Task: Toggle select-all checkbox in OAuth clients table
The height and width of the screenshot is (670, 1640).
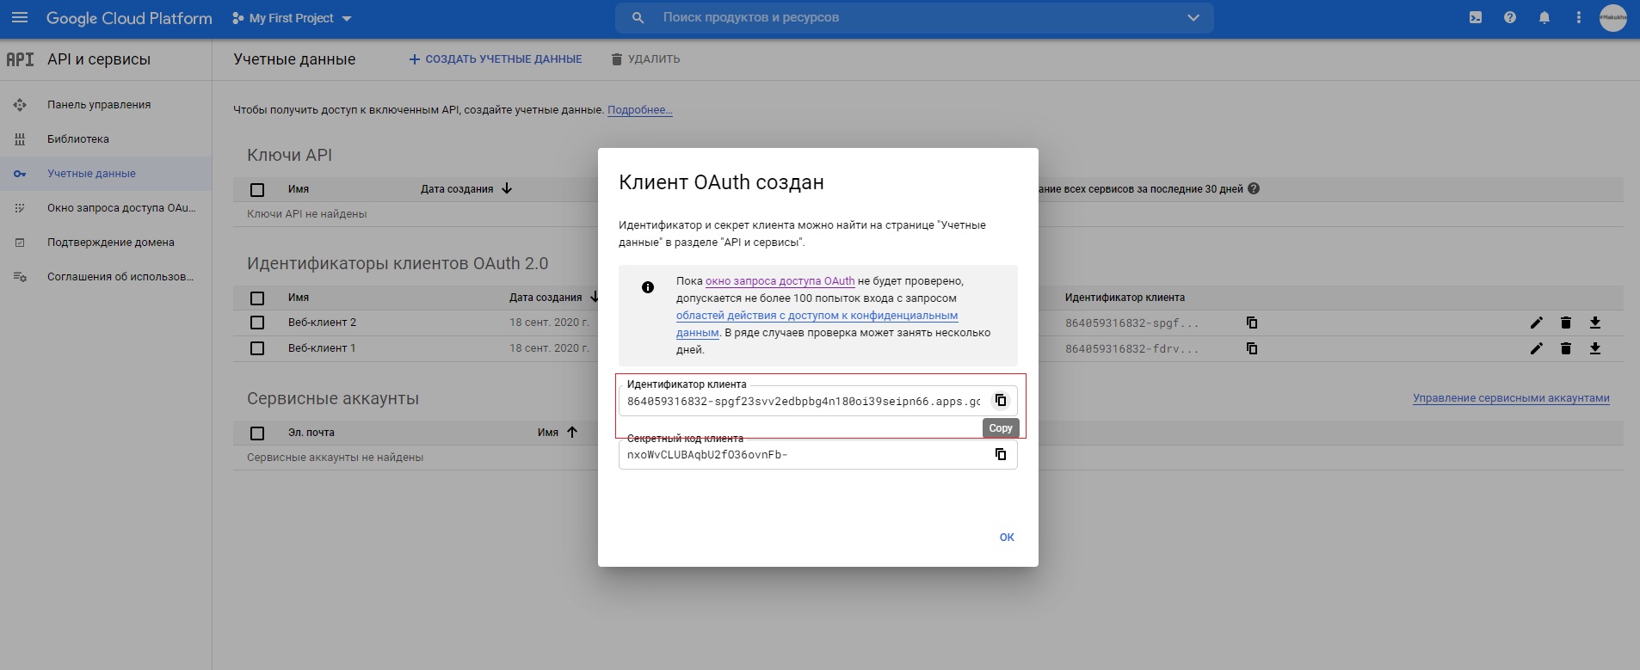Action: tap(257, 298)
